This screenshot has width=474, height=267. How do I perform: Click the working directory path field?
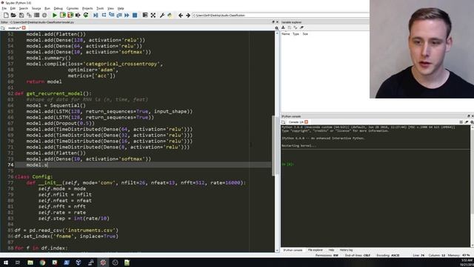pyautogui.click(x=280, y=15)
